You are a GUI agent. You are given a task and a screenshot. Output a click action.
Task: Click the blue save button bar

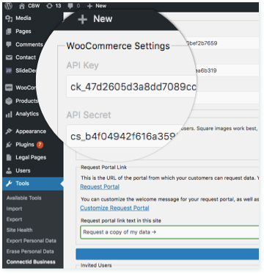[167, 254]
